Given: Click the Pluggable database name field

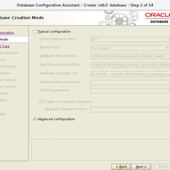Looking at the screenshot, I should tap(130, 110).
